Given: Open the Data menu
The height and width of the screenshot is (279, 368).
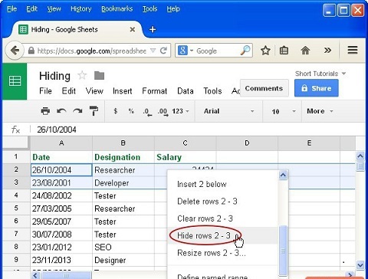Looking at the screenshot, I should point(186,91).
